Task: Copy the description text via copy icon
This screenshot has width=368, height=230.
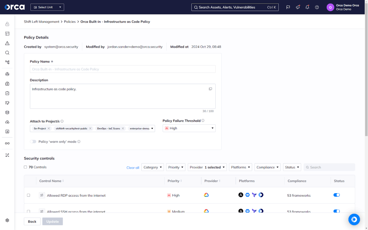Action: pyautogui.click(x=210, y=89)
